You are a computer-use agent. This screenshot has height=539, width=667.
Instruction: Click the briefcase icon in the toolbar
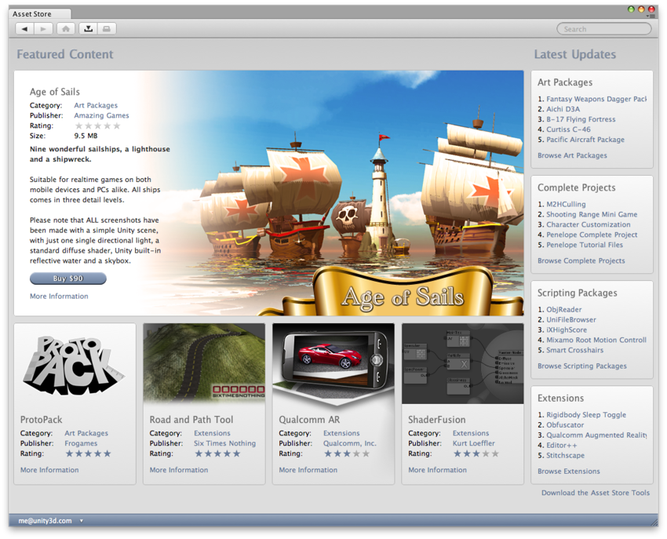(108, 28)
